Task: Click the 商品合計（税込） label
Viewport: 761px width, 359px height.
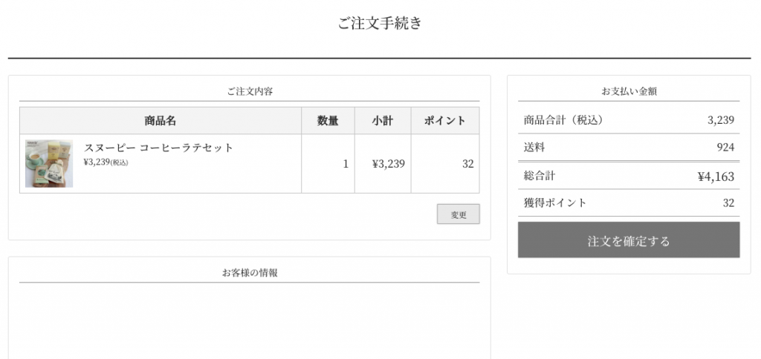Action: pos(563,120)
